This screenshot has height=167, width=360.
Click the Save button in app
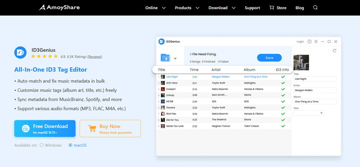tap(270, 58)
